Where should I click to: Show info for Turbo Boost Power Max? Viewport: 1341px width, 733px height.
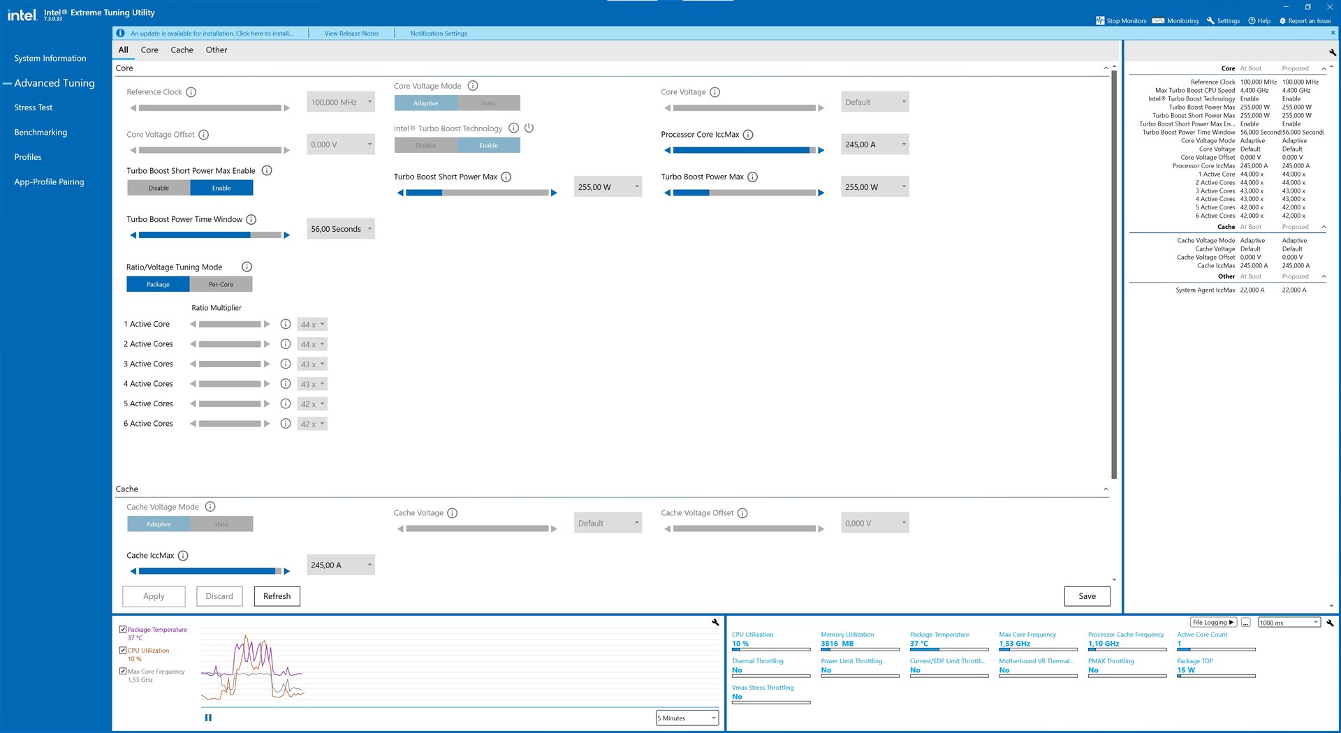coord(753,177)
